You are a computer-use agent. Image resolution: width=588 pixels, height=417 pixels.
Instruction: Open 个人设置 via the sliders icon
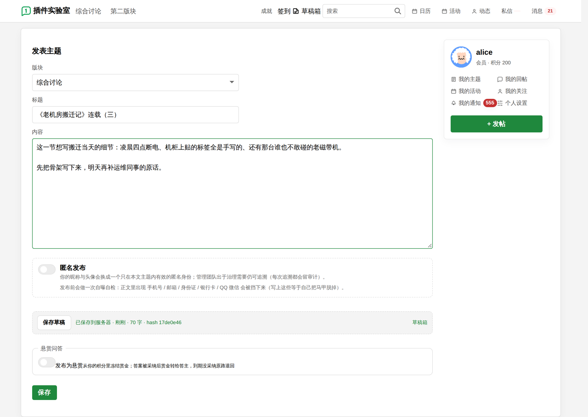coord(500,103)
